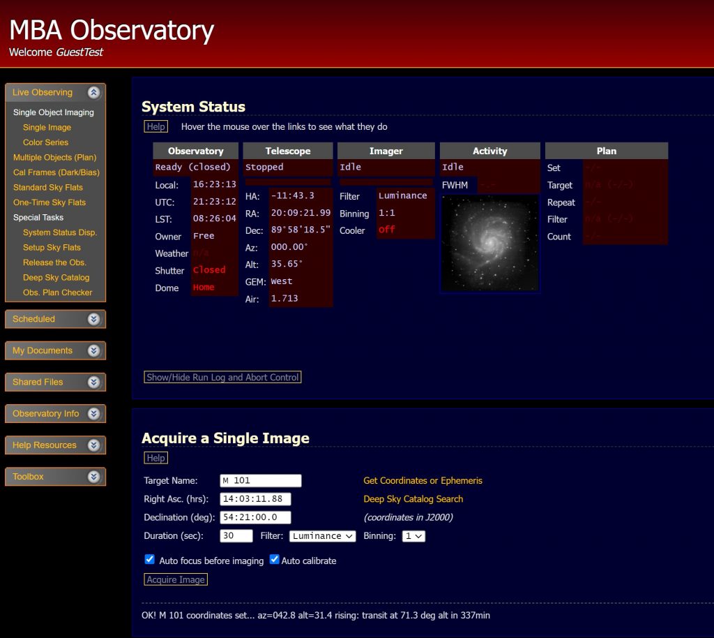The width and height of the screenshot is (714, 638).
Task: Click Get Coordinates or Ephemeris link
Action: click(423, 481)
